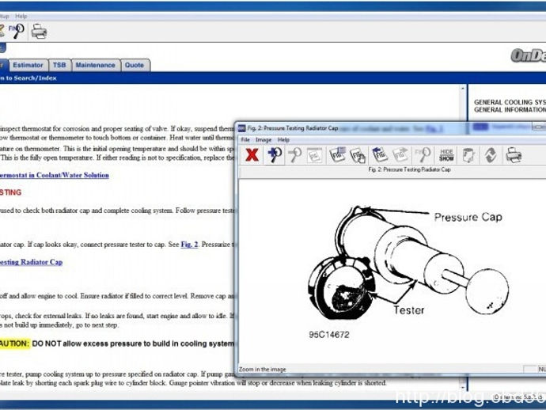Click the CAUTION highlighted label
The width and height of the screenshot is (546, 410).
click(14, 344)
